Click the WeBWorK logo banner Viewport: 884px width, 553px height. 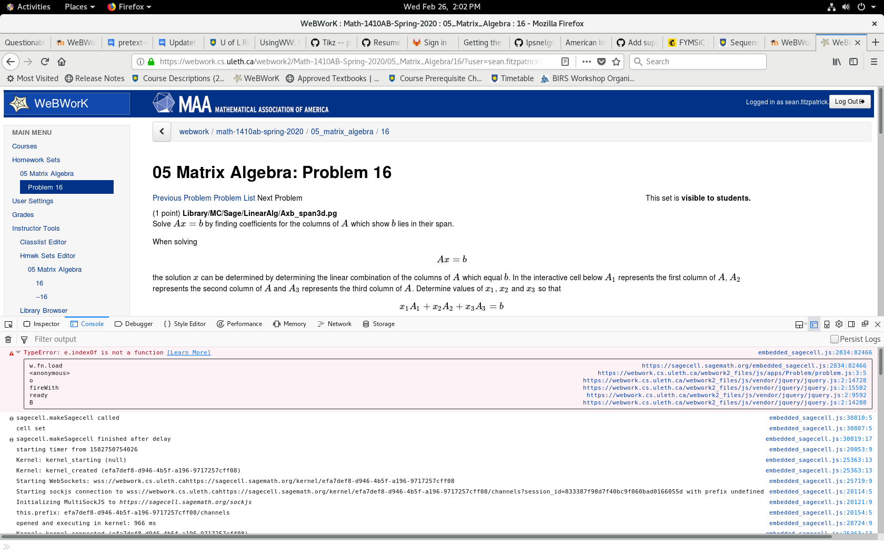(67, 104)
